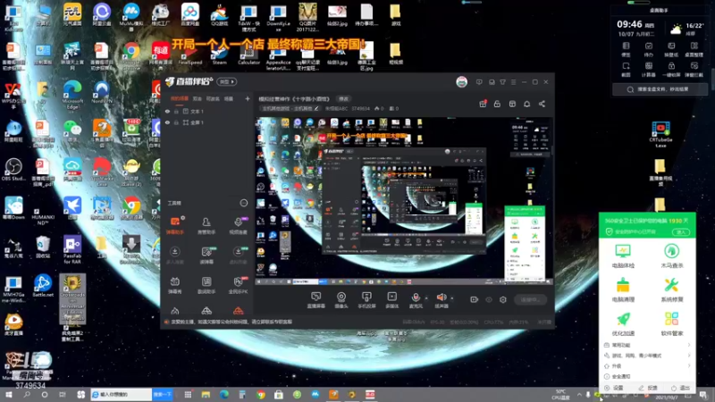Open the toolbox more-options circle
The image size is (715, 402).
point(243,203)
